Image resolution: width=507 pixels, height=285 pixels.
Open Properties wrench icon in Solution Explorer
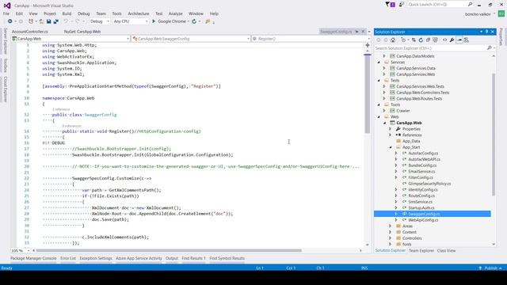click(x=452, y=40)
